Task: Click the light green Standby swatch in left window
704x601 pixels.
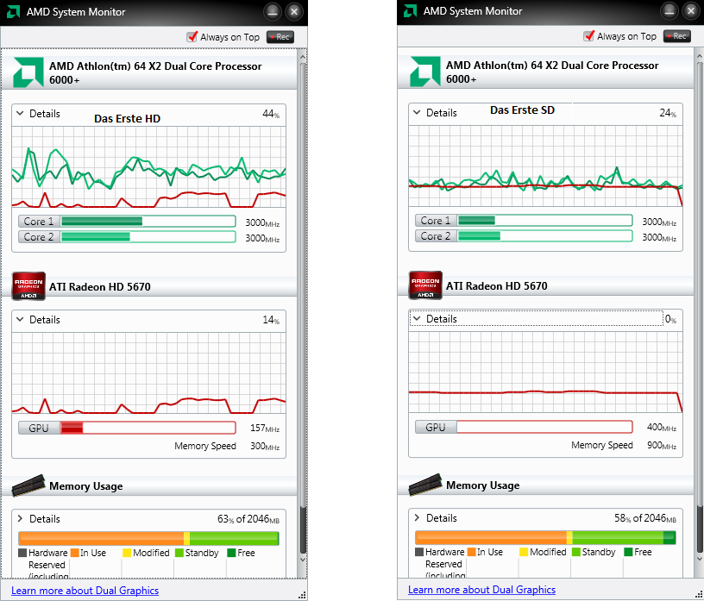Action: click(179, 553)
